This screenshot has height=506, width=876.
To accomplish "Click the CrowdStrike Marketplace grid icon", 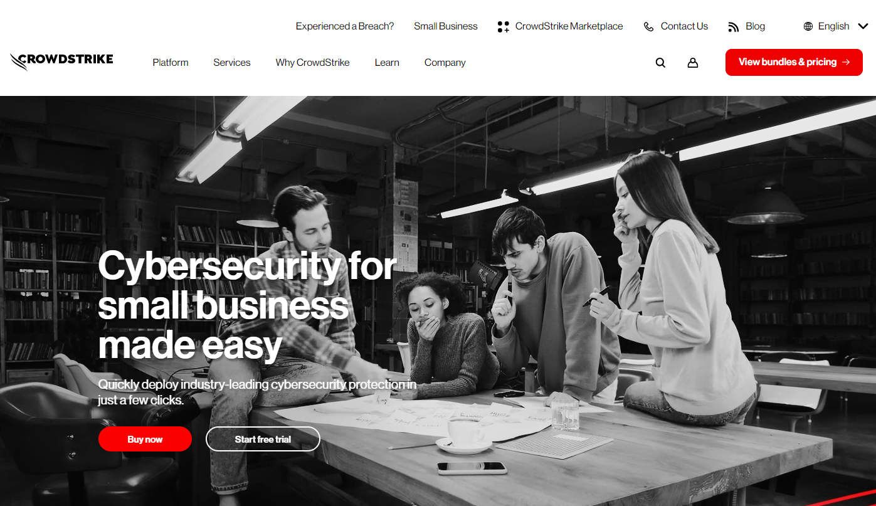I will tap(503, 26).
